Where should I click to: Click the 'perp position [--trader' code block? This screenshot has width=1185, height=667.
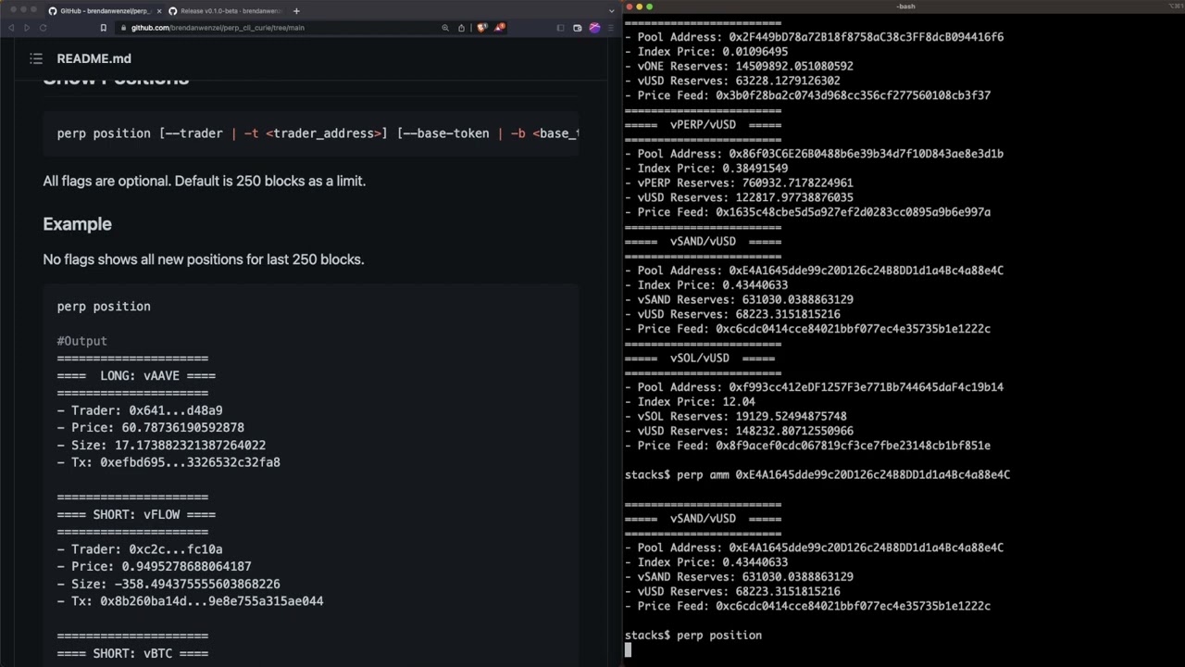(310, 133)
